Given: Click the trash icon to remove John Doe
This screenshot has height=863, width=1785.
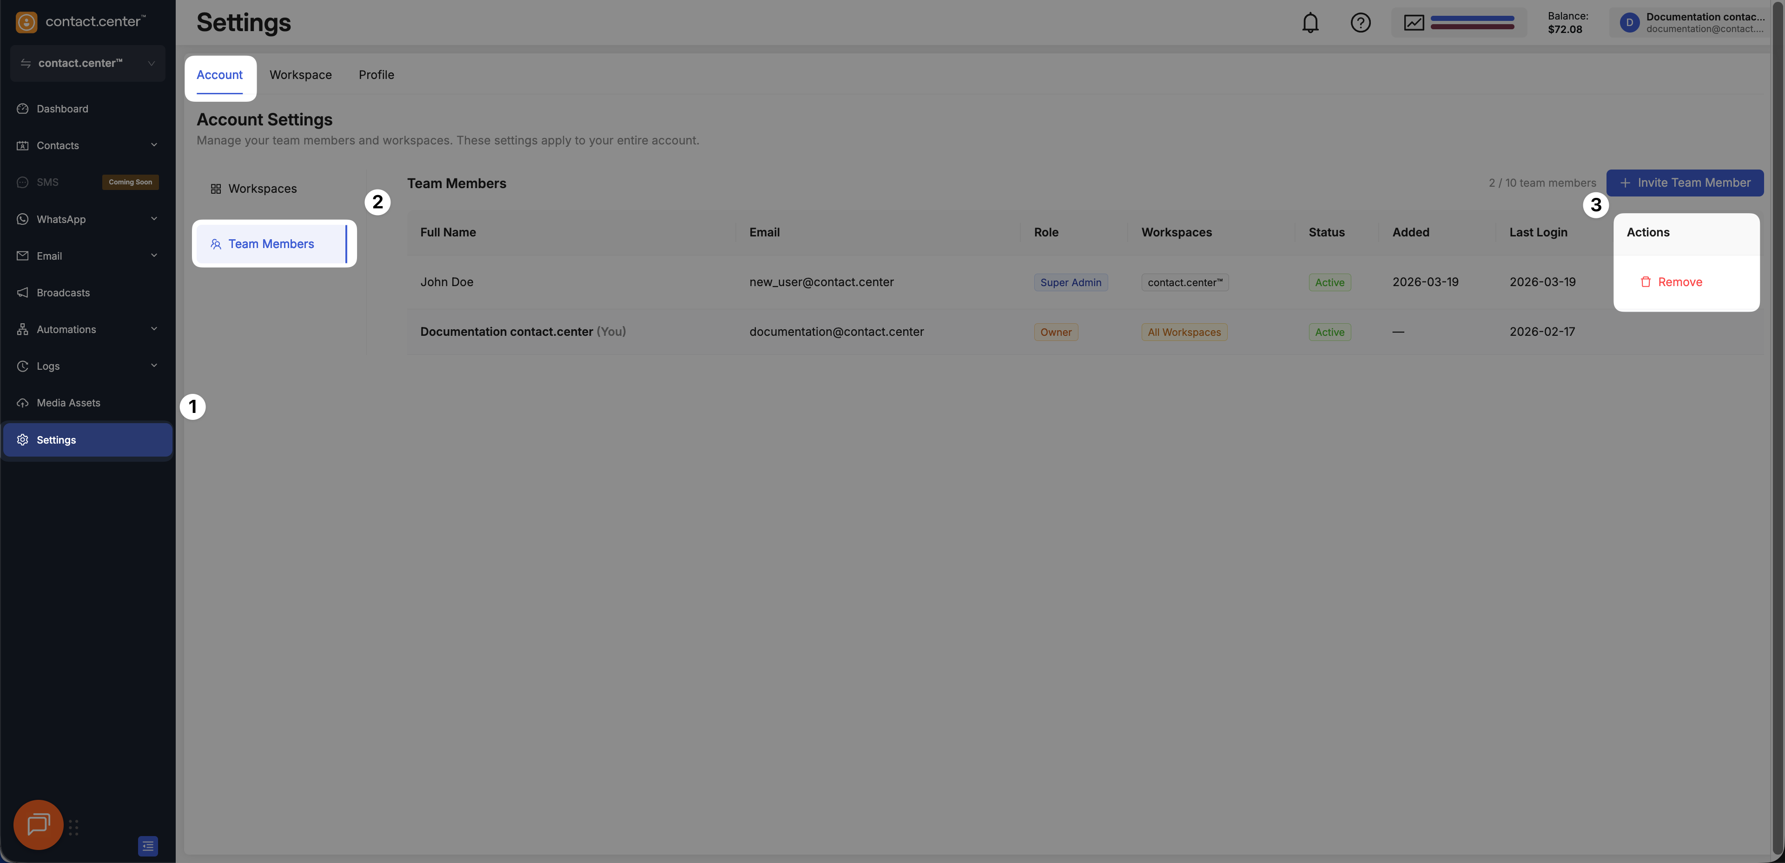Looking at the screenshot, I should pyautogui.click(x=1645, y=282).
